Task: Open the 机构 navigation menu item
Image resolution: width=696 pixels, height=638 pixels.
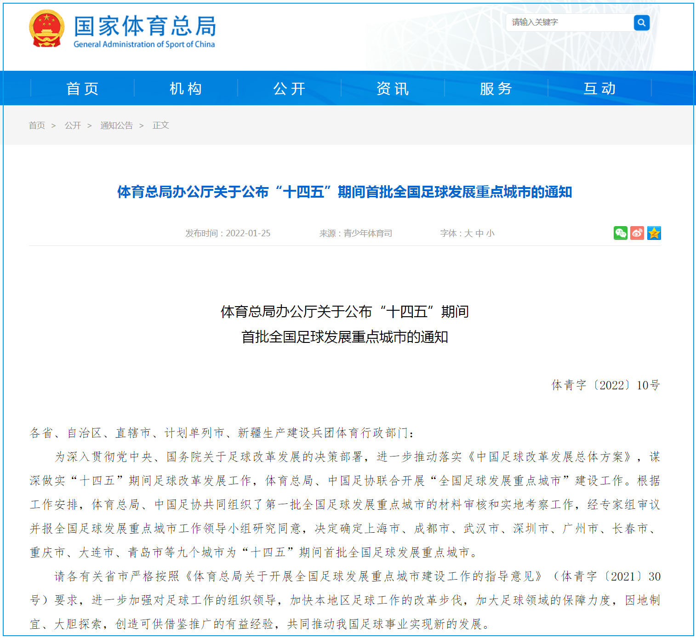Action: pos(186,88)
